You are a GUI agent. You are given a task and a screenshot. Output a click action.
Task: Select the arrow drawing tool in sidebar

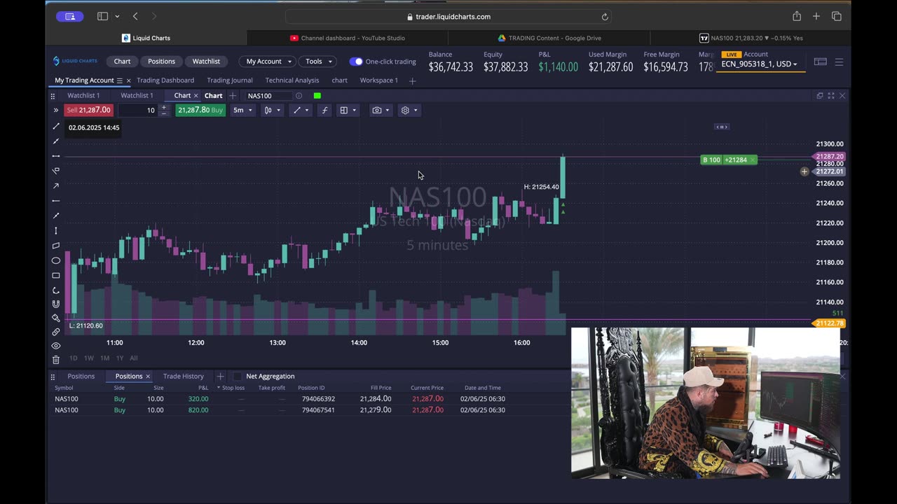[56, 185]
